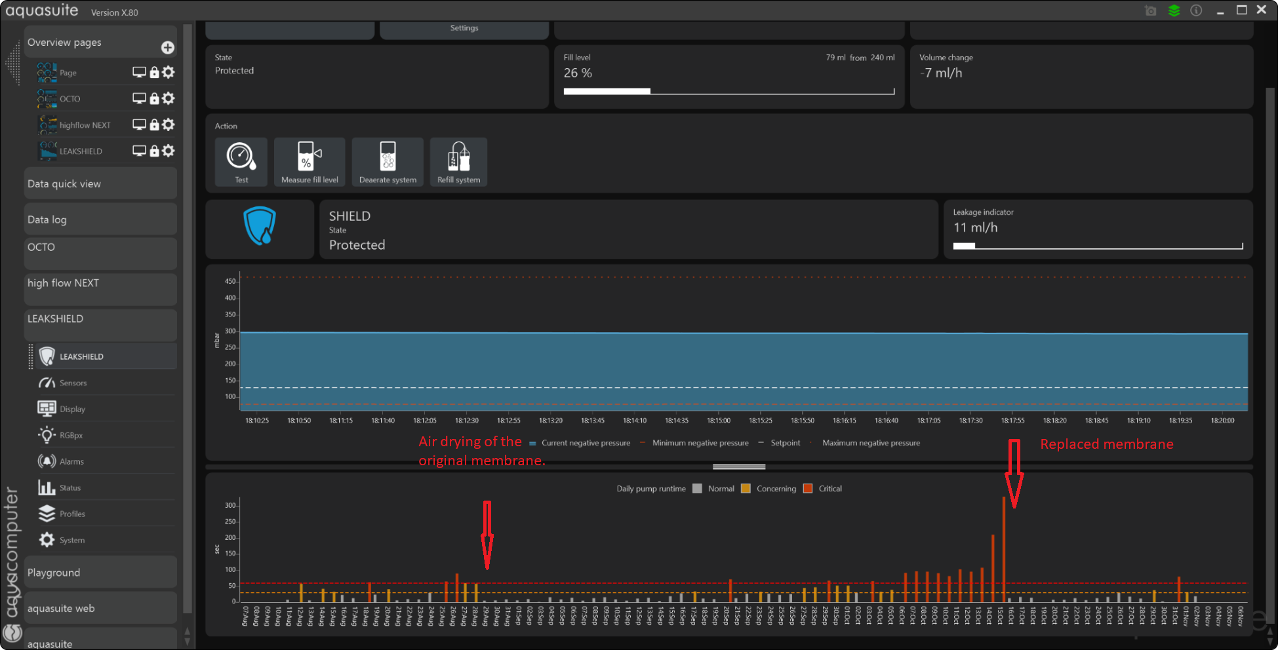
Task: Switch to the Settings tab
Action: (464, 28)
